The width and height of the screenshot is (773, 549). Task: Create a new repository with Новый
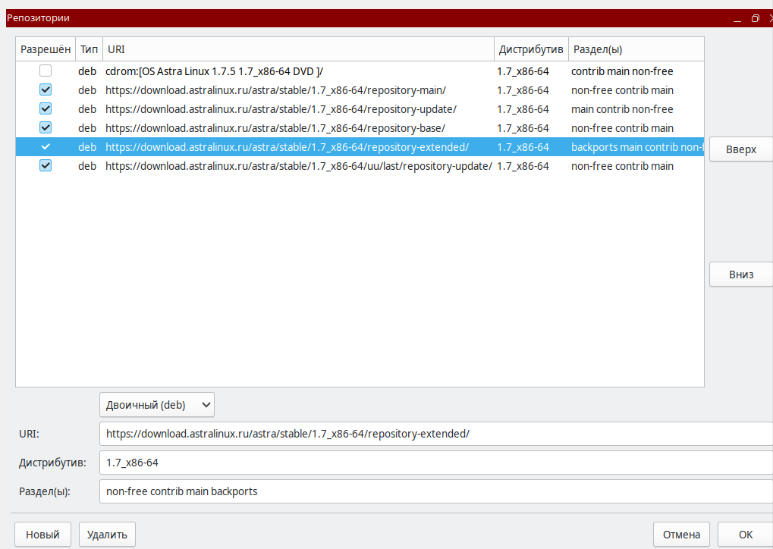click(x=43, y=535)
